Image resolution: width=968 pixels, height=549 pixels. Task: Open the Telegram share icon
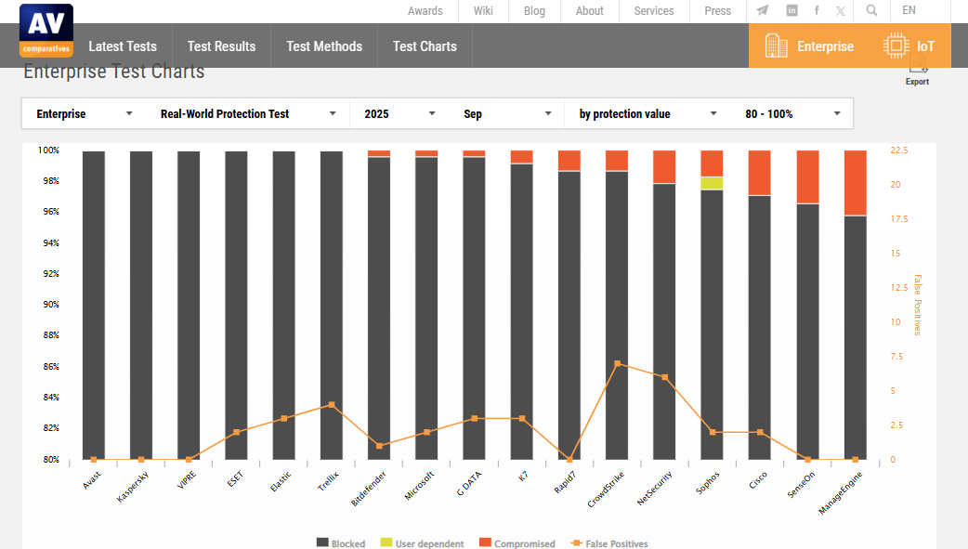pyautogui.click(x=763, y=10)
